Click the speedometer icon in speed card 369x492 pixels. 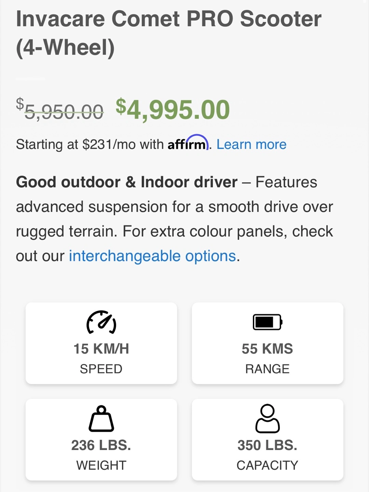pos(101,322)
